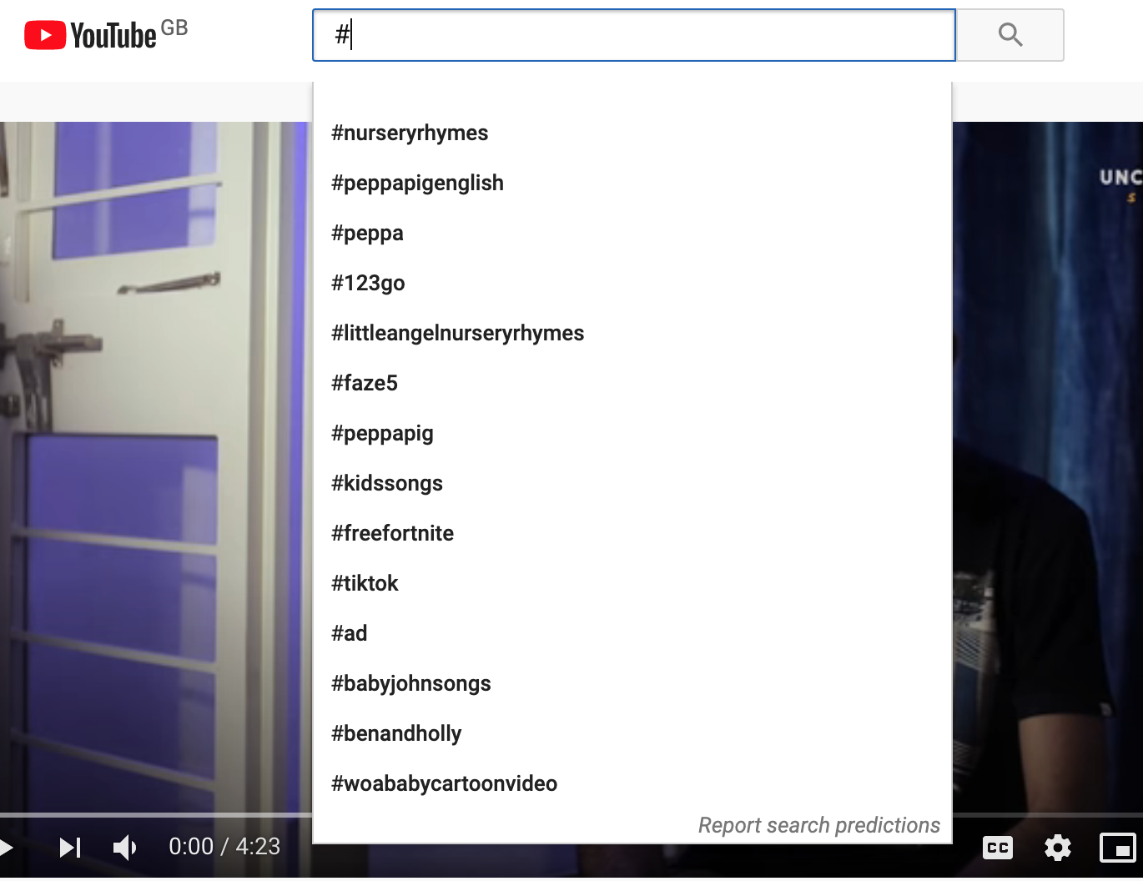The image size is (1143, 881).
Task: Choose #littleangelnurseryrhymes suggestion
Action: pos(632,333)
